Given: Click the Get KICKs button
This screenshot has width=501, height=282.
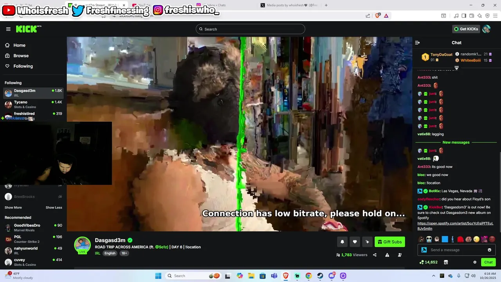Looking at the screenshot, I should pos(466,29).
